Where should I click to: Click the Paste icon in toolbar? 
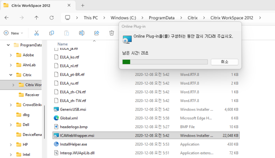tap(67, 33)
